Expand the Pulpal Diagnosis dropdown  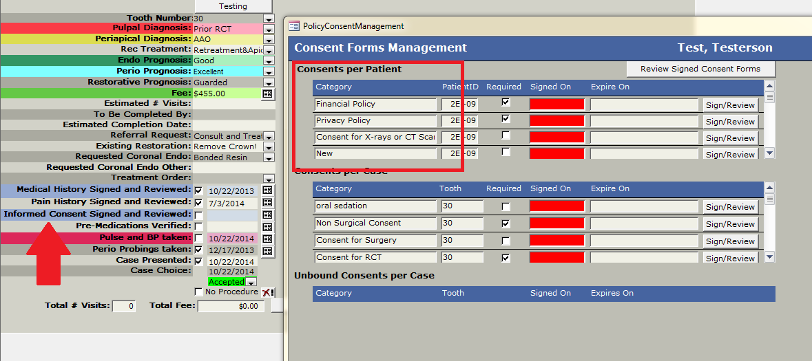click(x=269, y=29)
